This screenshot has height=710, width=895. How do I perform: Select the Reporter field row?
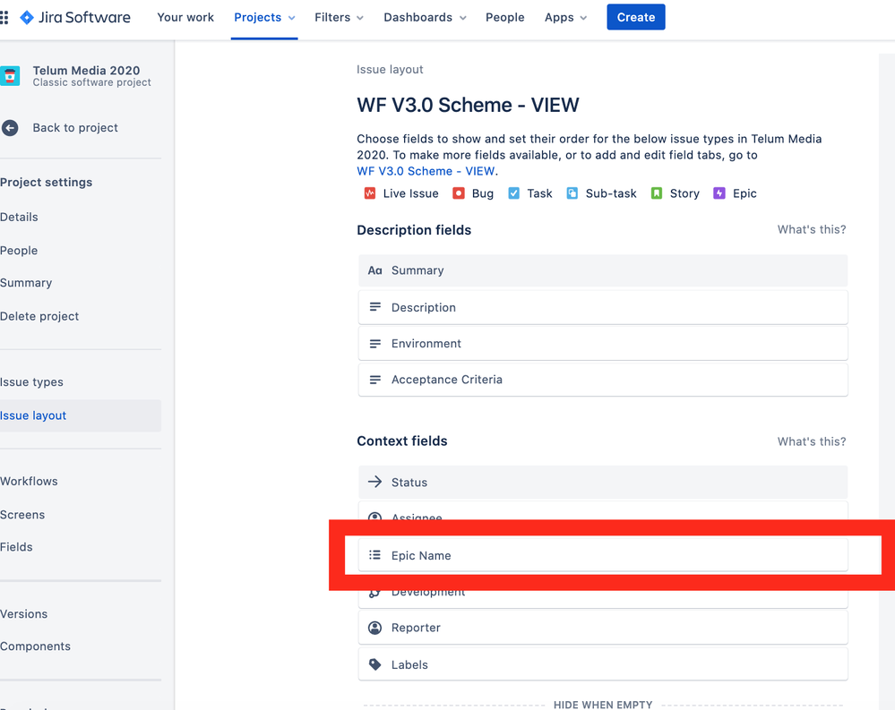(x=603, y=628)
